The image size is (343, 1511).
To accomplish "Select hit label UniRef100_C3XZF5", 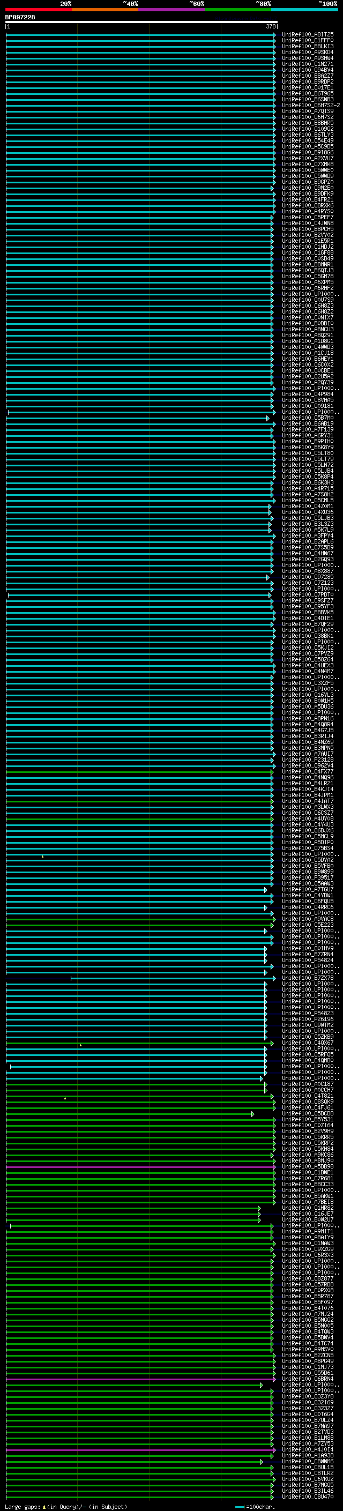I will click(308, 683).
